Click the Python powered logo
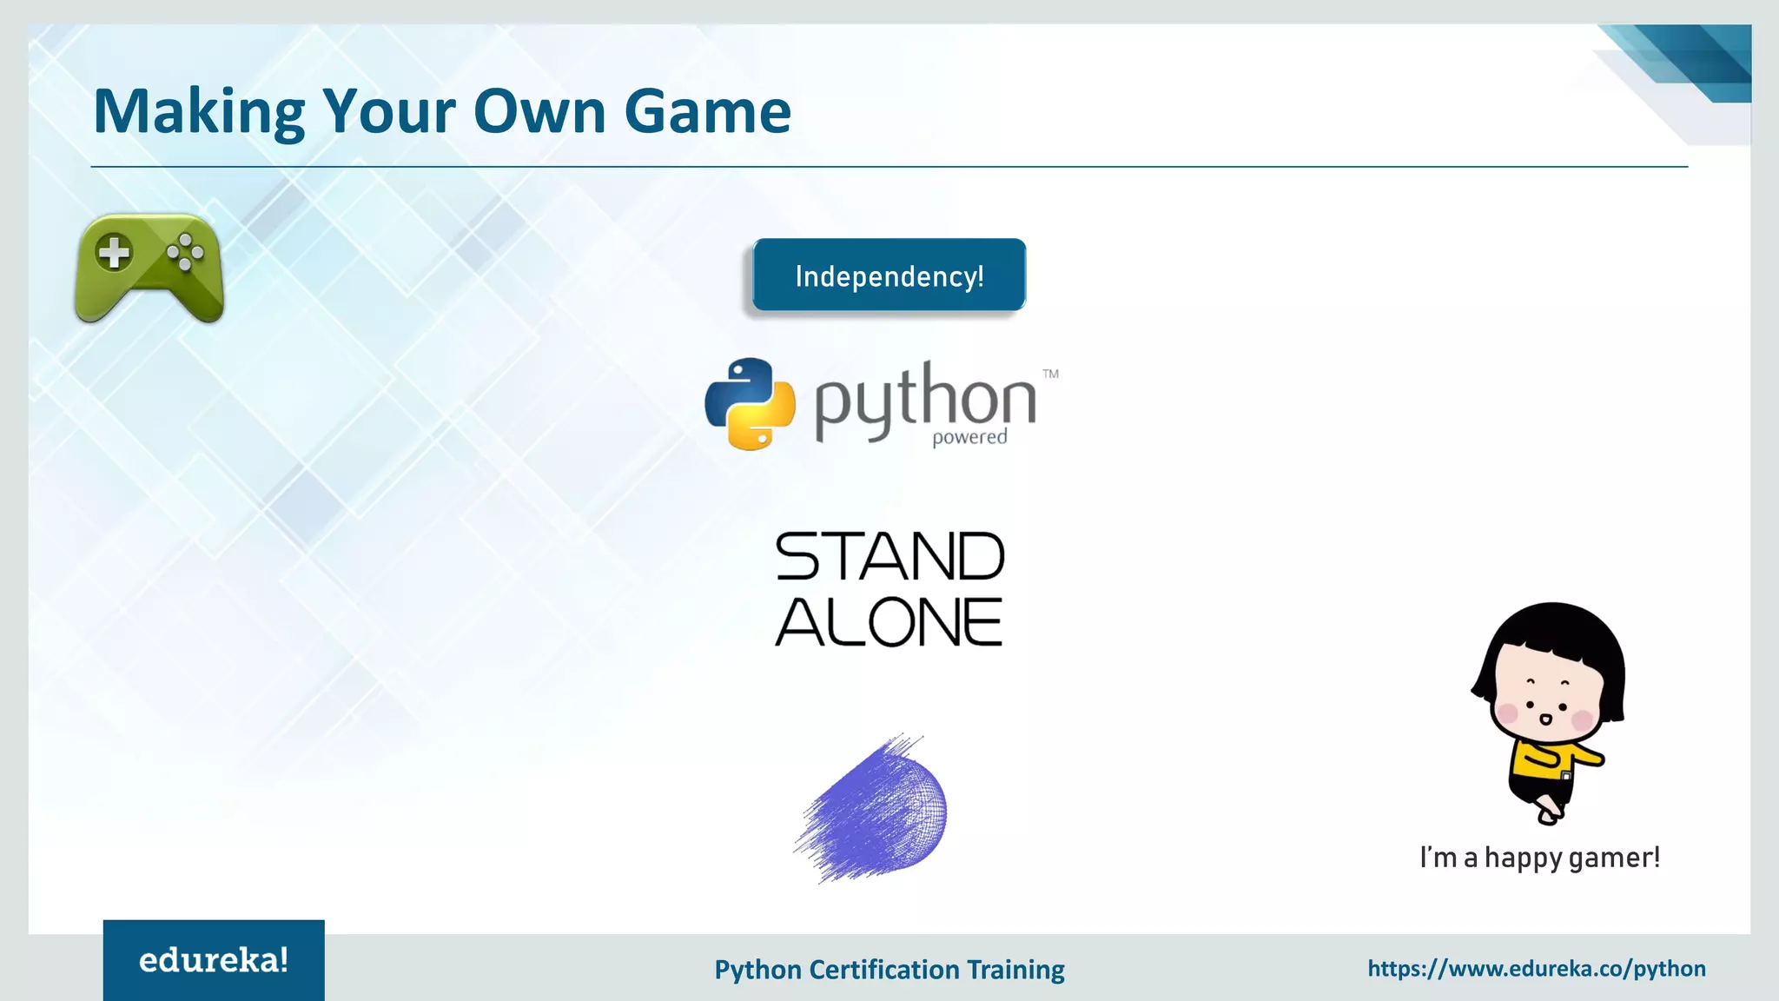 [x=882, y=404]
